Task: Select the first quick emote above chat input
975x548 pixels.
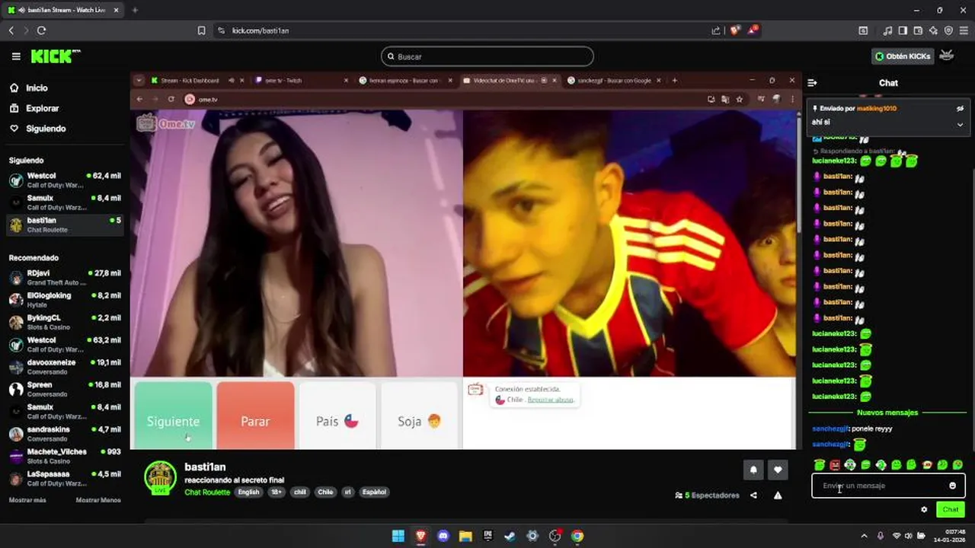Action: pos(820,464)
